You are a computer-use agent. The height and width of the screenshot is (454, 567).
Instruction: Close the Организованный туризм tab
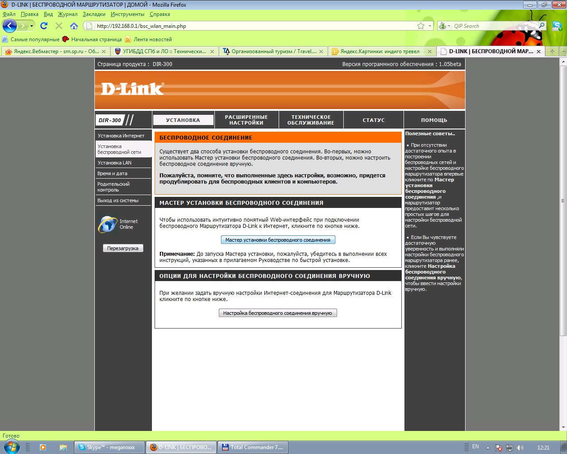click(x=321, y=51)
